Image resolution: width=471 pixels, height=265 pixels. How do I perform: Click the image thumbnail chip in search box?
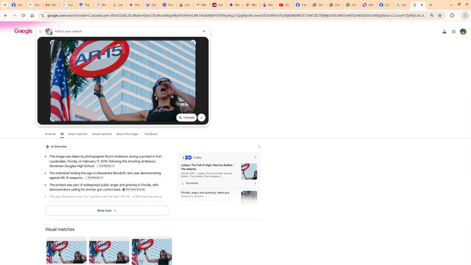click(48, 31)
